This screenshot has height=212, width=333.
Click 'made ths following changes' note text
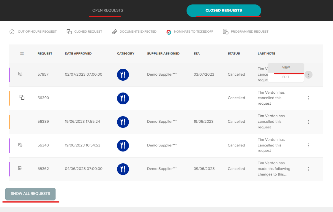point(274,169)
